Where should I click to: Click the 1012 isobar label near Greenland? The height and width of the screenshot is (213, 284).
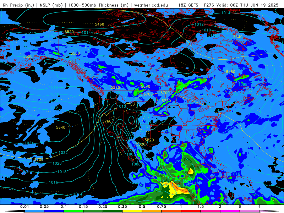click(199, 24)
